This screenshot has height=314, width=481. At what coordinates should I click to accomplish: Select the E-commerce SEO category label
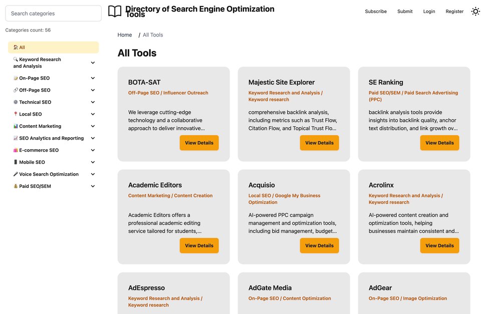tap(39, 150)
